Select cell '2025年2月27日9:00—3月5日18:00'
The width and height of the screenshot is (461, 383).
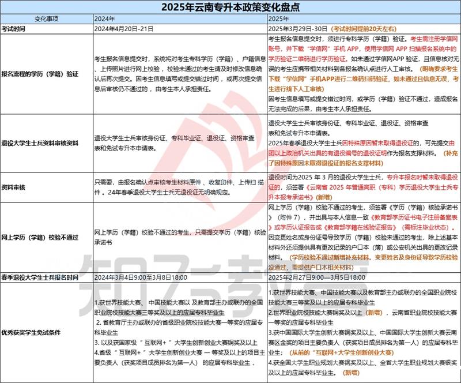pyautogui.click(x=364, y=277)
